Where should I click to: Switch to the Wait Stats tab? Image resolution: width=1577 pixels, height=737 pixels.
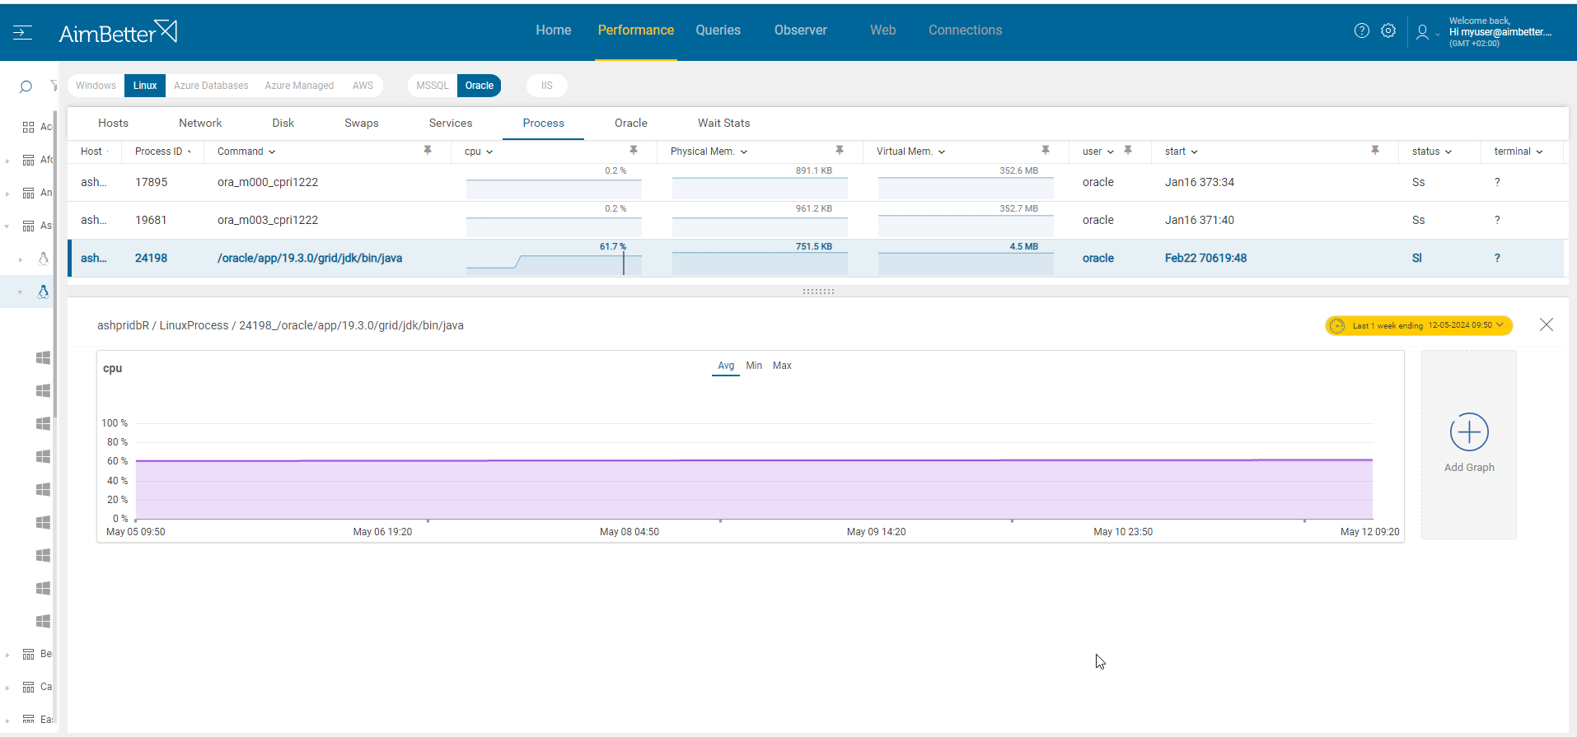click(x=723, y=123)
